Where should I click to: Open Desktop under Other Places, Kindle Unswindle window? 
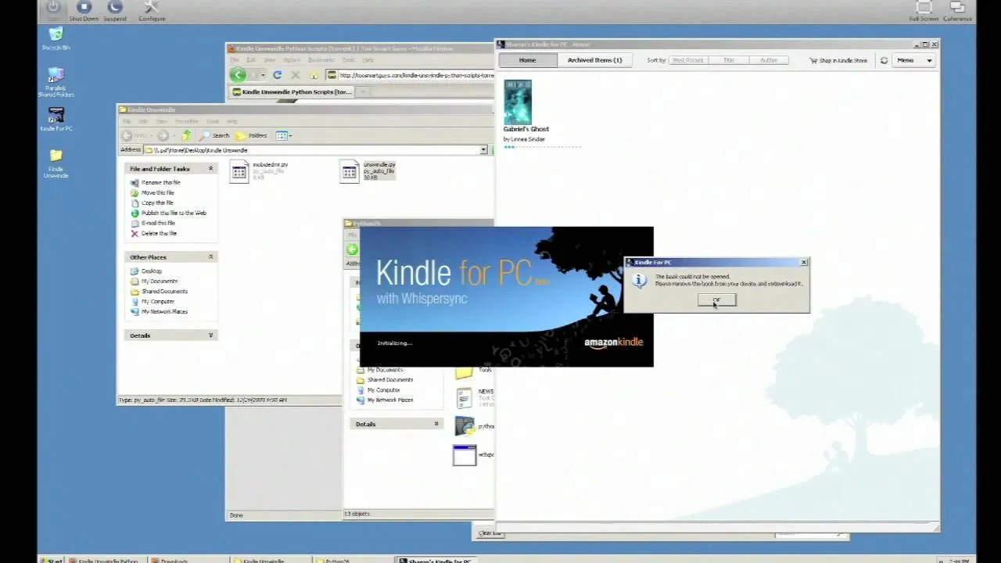point(151,271)
